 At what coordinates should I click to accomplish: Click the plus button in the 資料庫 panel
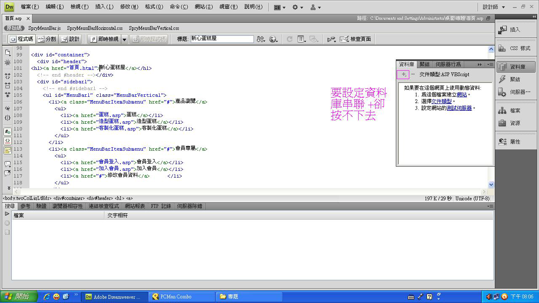[x=403, y=74]
